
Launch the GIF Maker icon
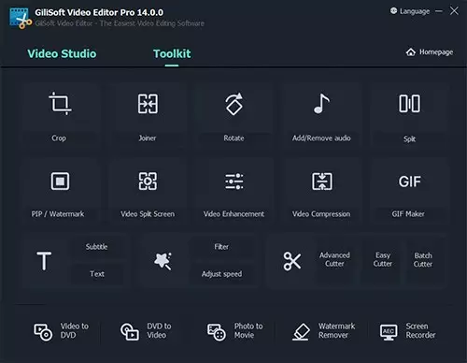[409, 181]
